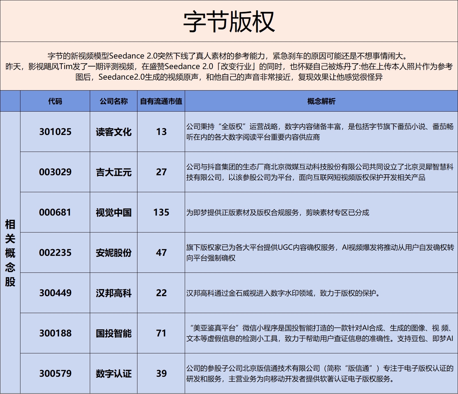Click market value 27 for 吉大正元
This screenshot has height=394, width=458.
161,172
